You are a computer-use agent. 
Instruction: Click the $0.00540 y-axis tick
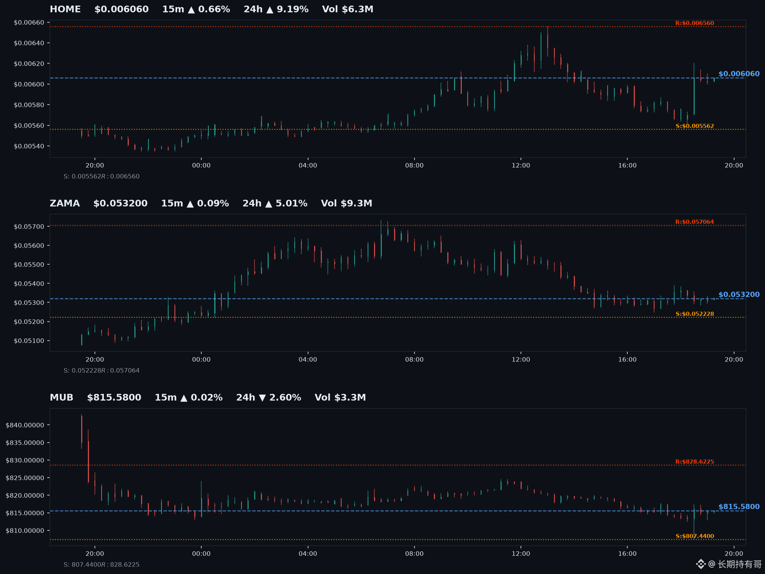point(29,146)
